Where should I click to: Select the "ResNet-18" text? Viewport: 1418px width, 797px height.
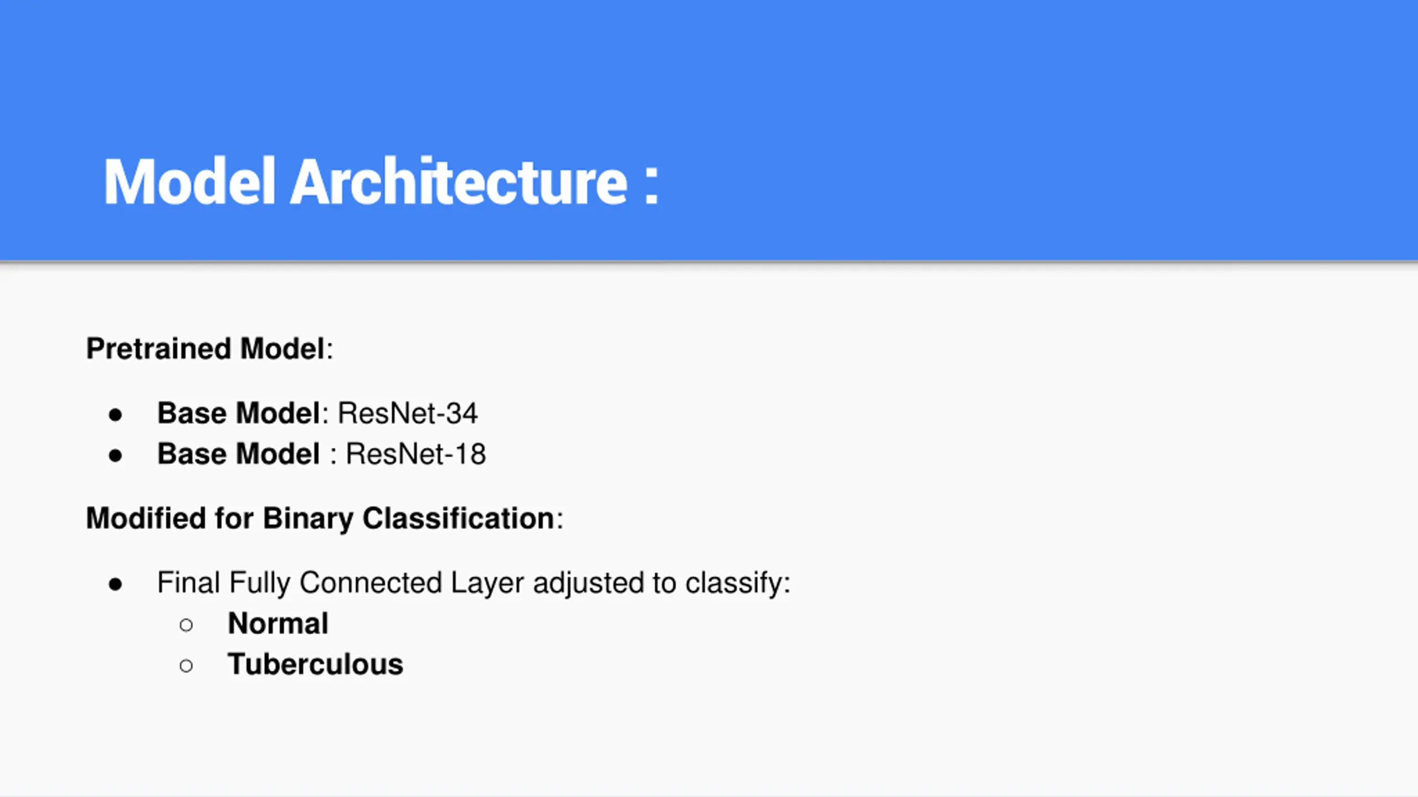(416, 454)
